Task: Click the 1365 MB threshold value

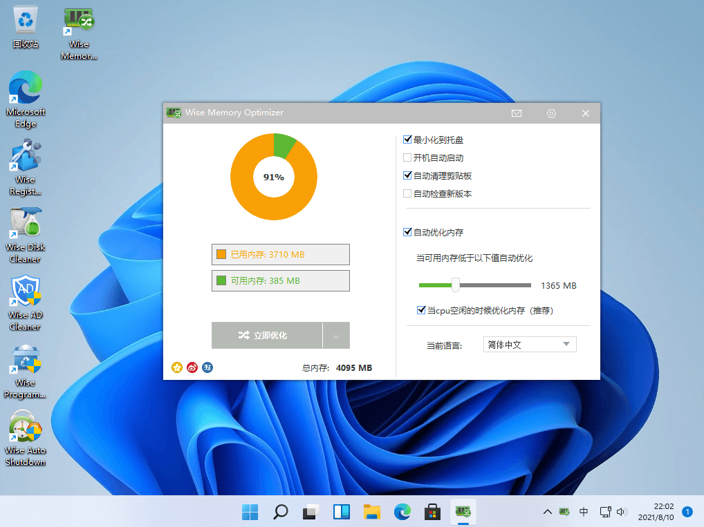Action: click(559, 286)
